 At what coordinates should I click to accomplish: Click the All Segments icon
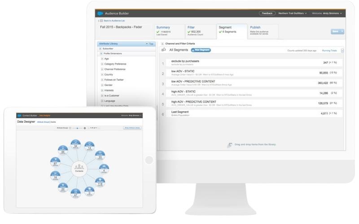(x=164, y=50)
